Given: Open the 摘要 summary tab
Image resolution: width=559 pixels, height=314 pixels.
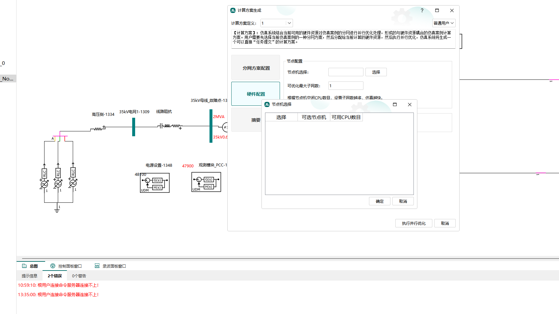Looking at the screenshot, I should coord(256,120).
